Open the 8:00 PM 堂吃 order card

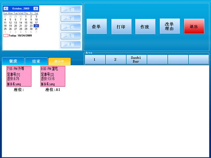click(53, 76)
